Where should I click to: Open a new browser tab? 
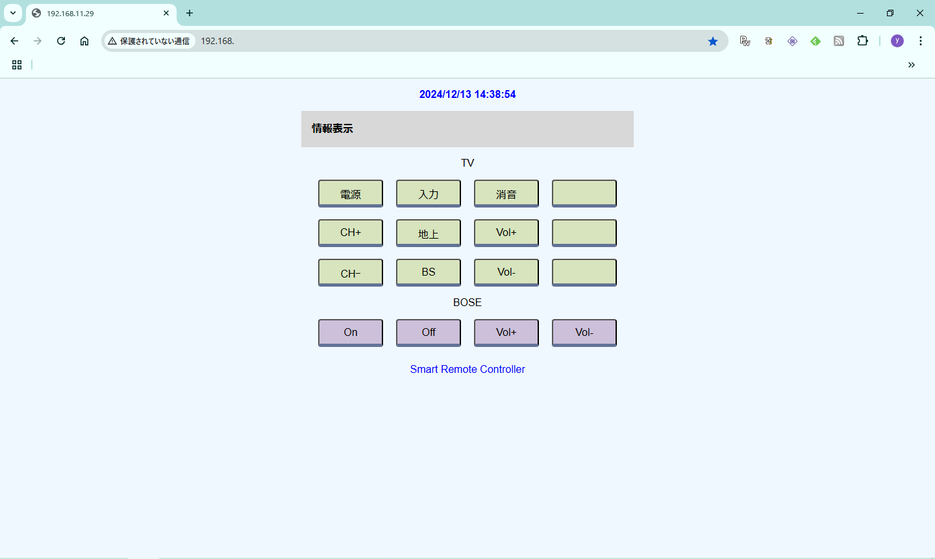(190, 13)
